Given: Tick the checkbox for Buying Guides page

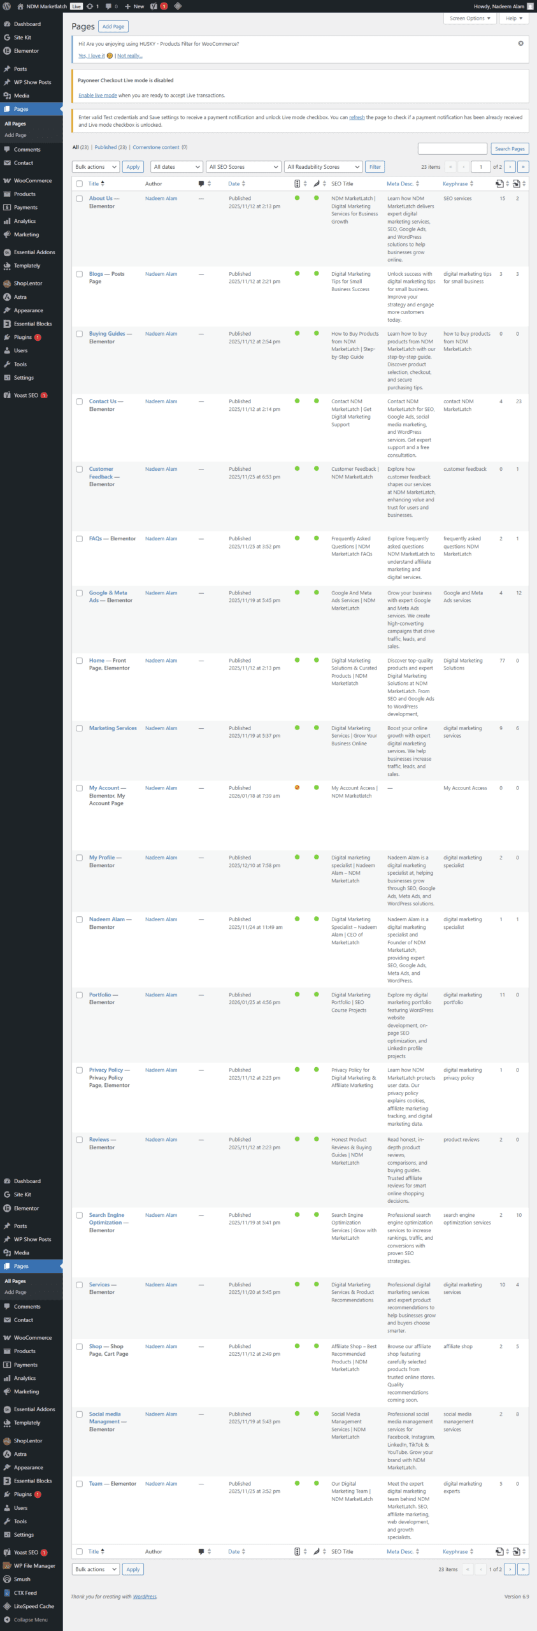Looking at the screenshot, I should (80, 334).
